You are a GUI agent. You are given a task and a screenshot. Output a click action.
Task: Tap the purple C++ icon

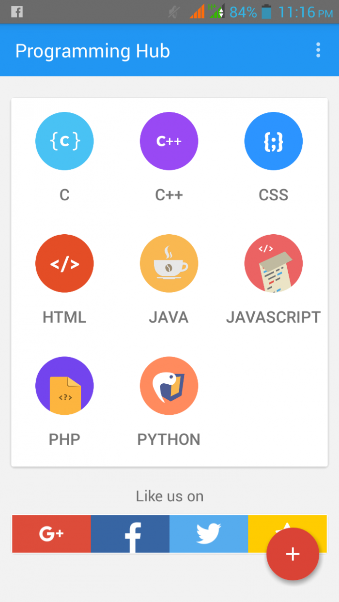tap(169, 141)
